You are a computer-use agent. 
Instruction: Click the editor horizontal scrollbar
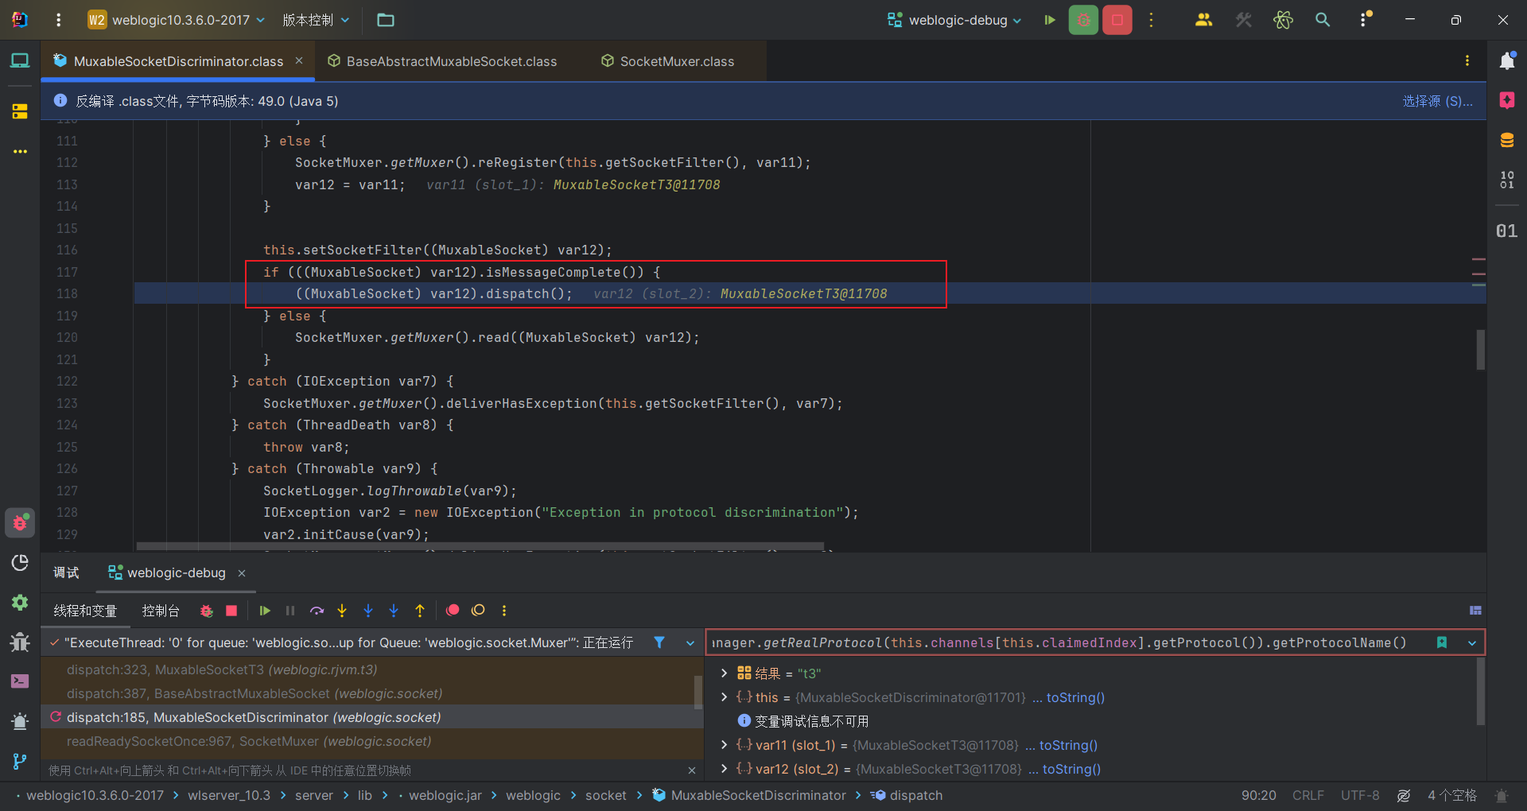[480, 546]
